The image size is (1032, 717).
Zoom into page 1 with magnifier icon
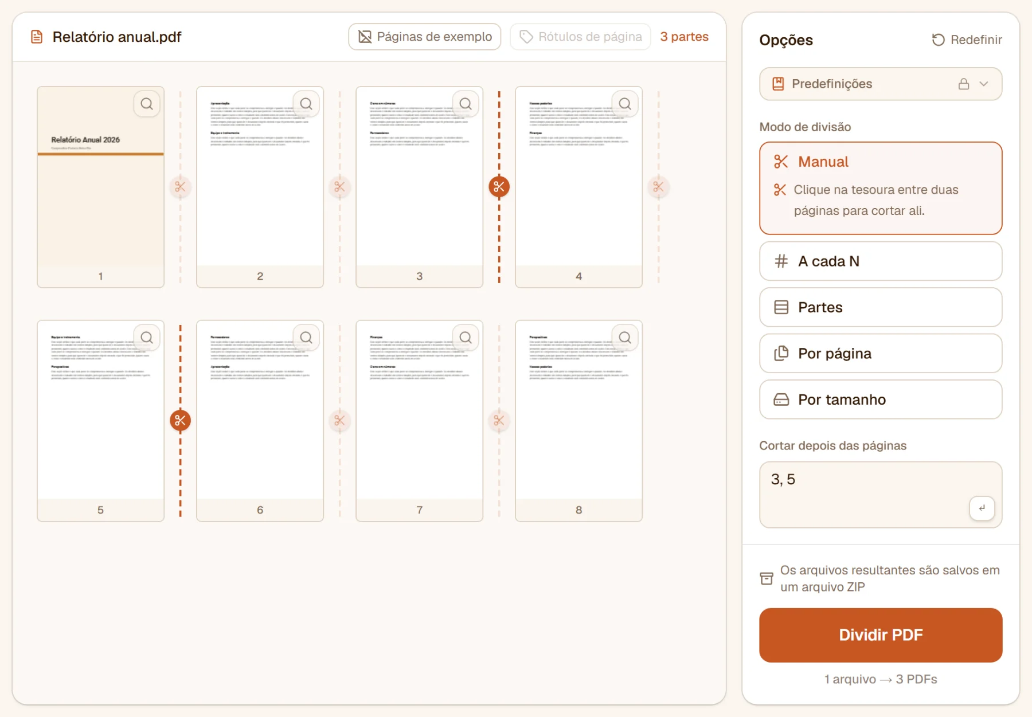(147, 104)
